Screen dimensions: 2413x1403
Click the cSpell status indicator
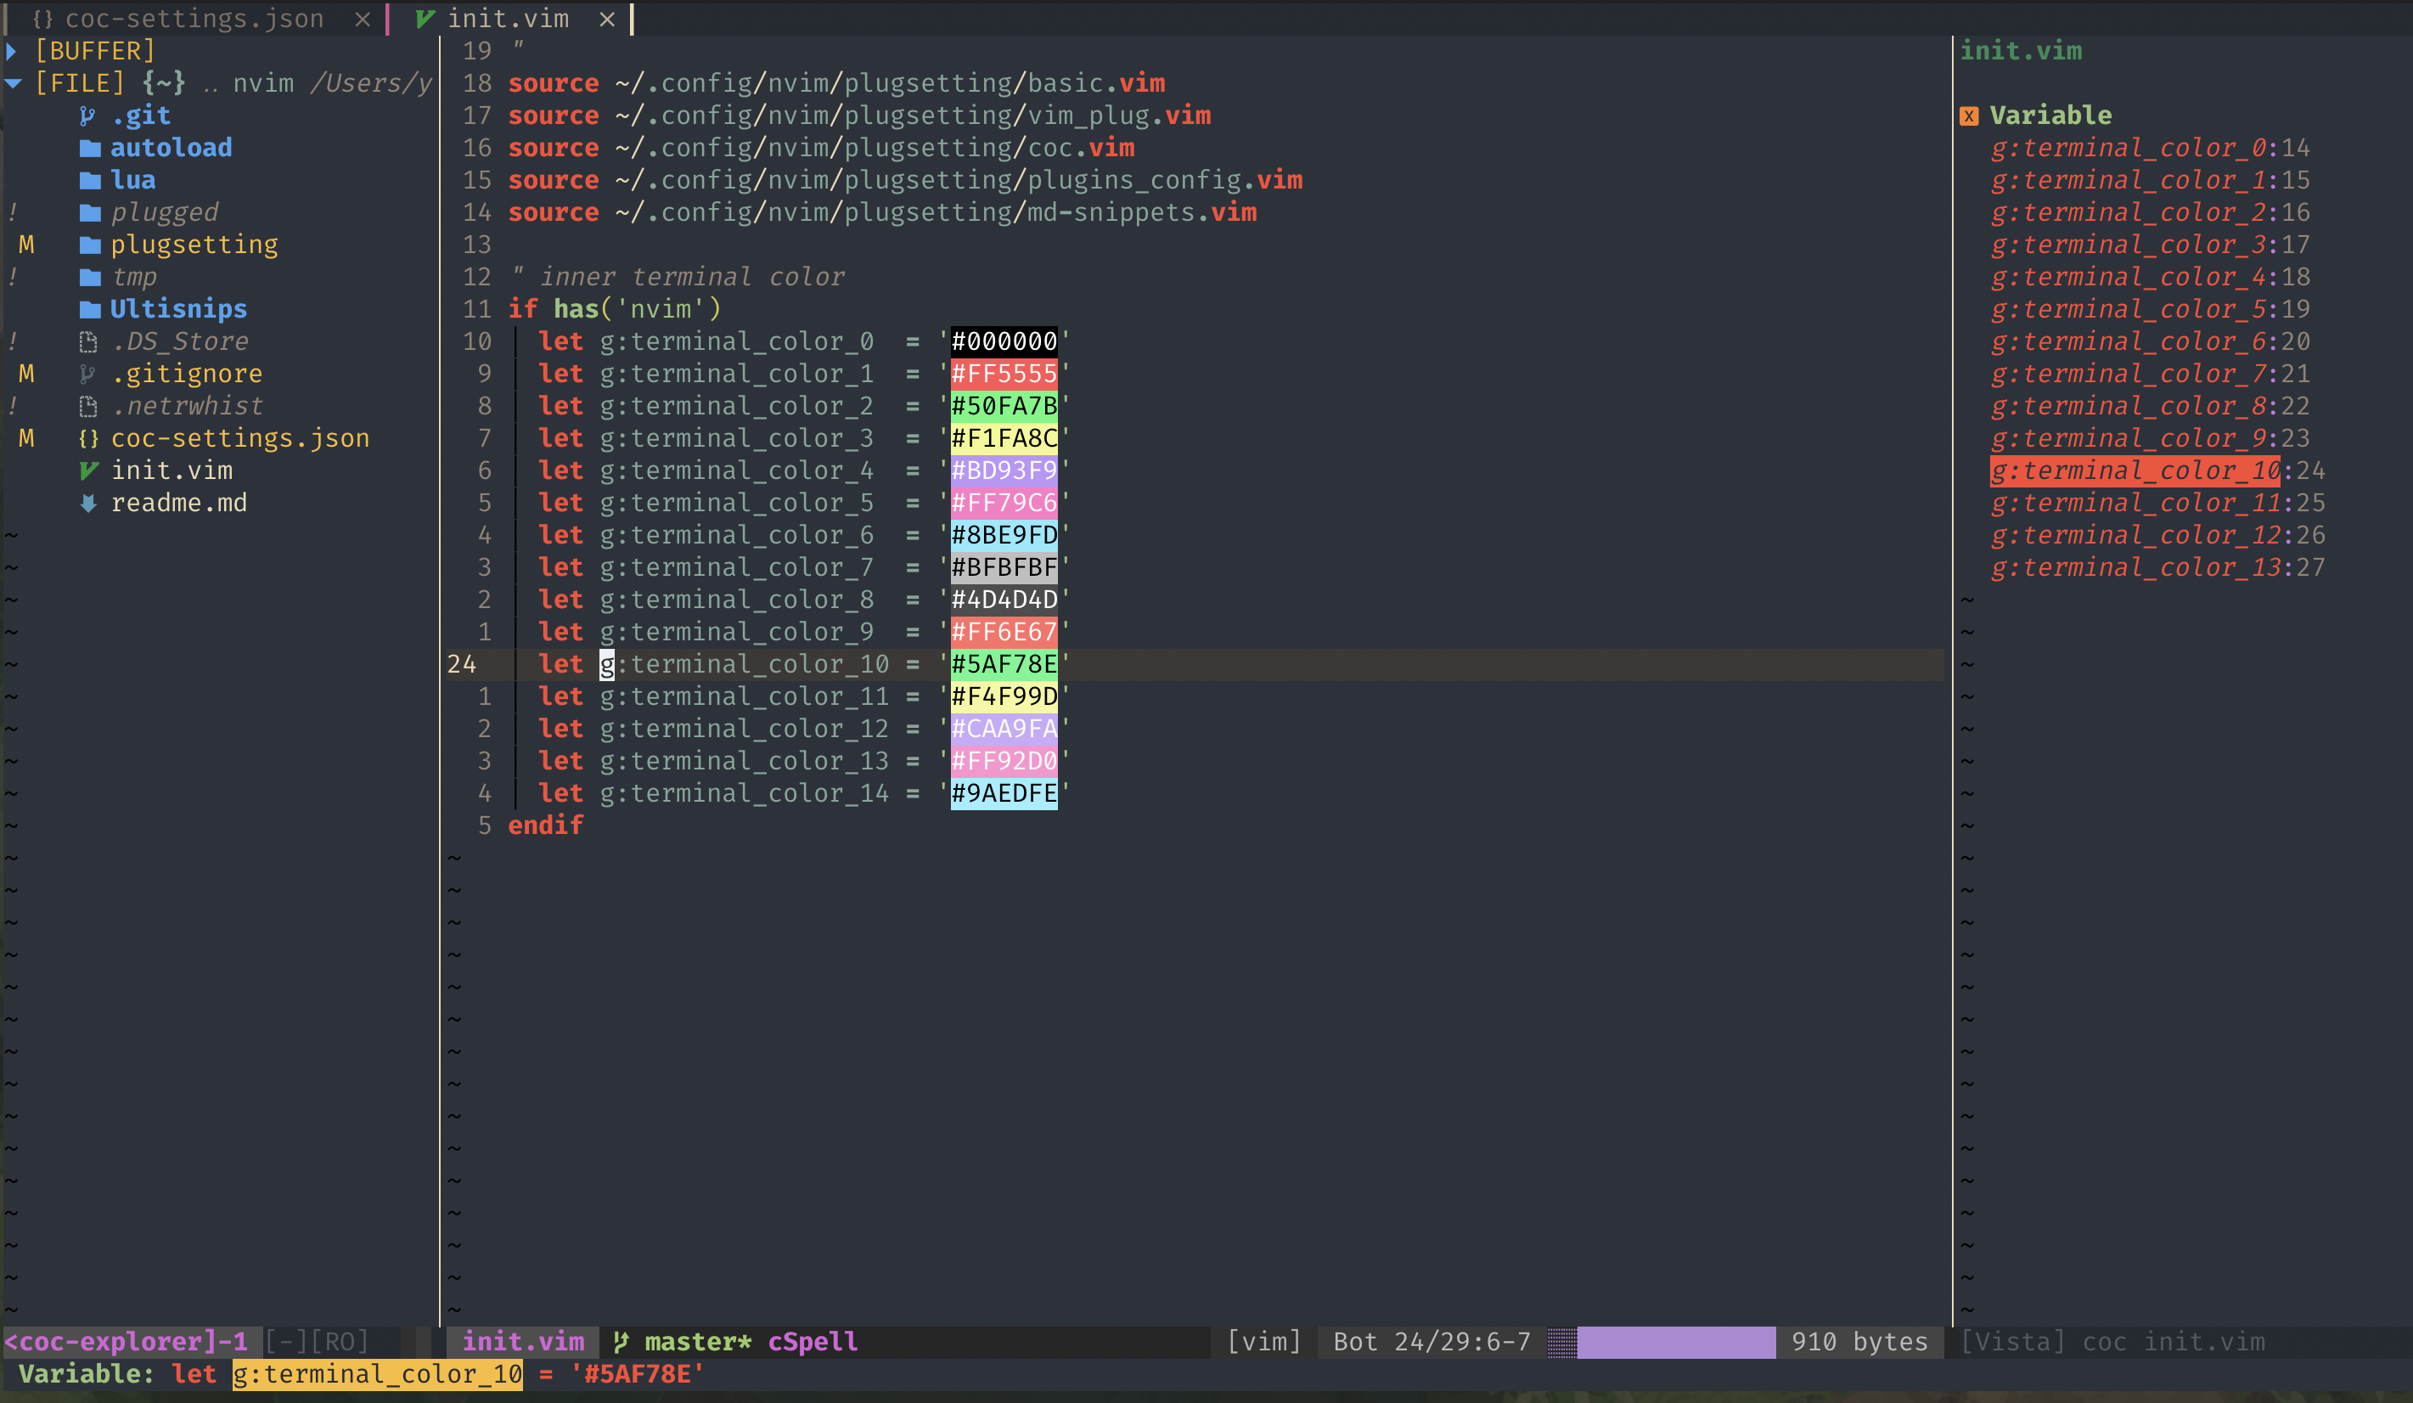coord(812,1342)
